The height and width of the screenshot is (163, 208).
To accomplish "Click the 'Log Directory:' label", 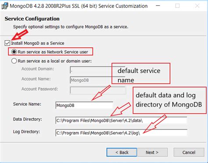I will pos(26,132).
